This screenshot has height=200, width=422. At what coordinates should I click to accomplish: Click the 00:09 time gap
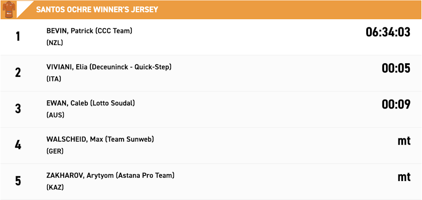(396, 105)
